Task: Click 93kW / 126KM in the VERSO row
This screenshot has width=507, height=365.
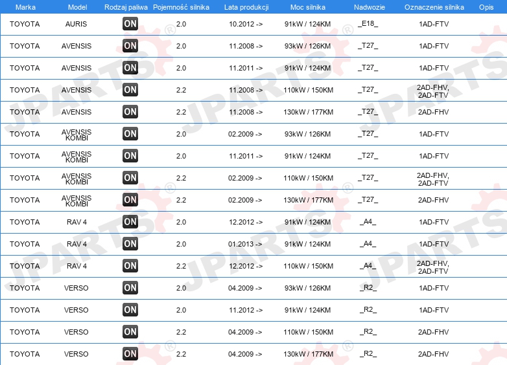Action: point(307,288)
